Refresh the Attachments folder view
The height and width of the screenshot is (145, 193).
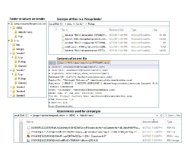coord(161,115)
